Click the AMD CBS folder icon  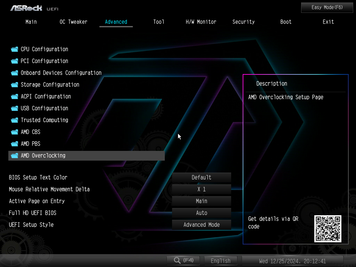[15, 132]
